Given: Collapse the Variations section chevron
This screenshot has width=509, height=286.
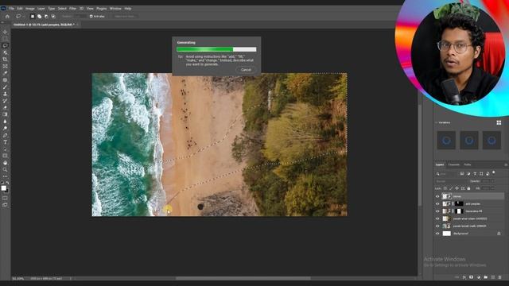Looking at the screenshot, I should pos(436,122).
